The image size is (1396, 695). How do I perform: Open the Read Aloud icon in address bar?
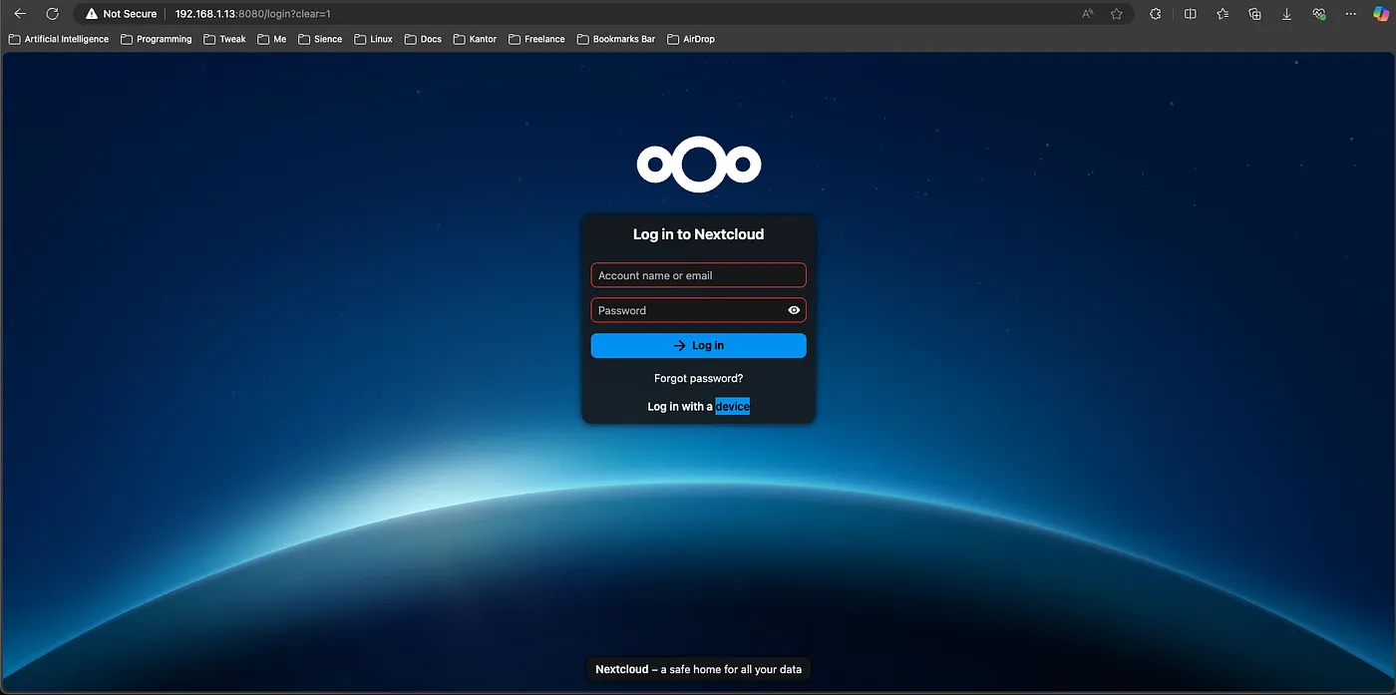(1087, 14)
